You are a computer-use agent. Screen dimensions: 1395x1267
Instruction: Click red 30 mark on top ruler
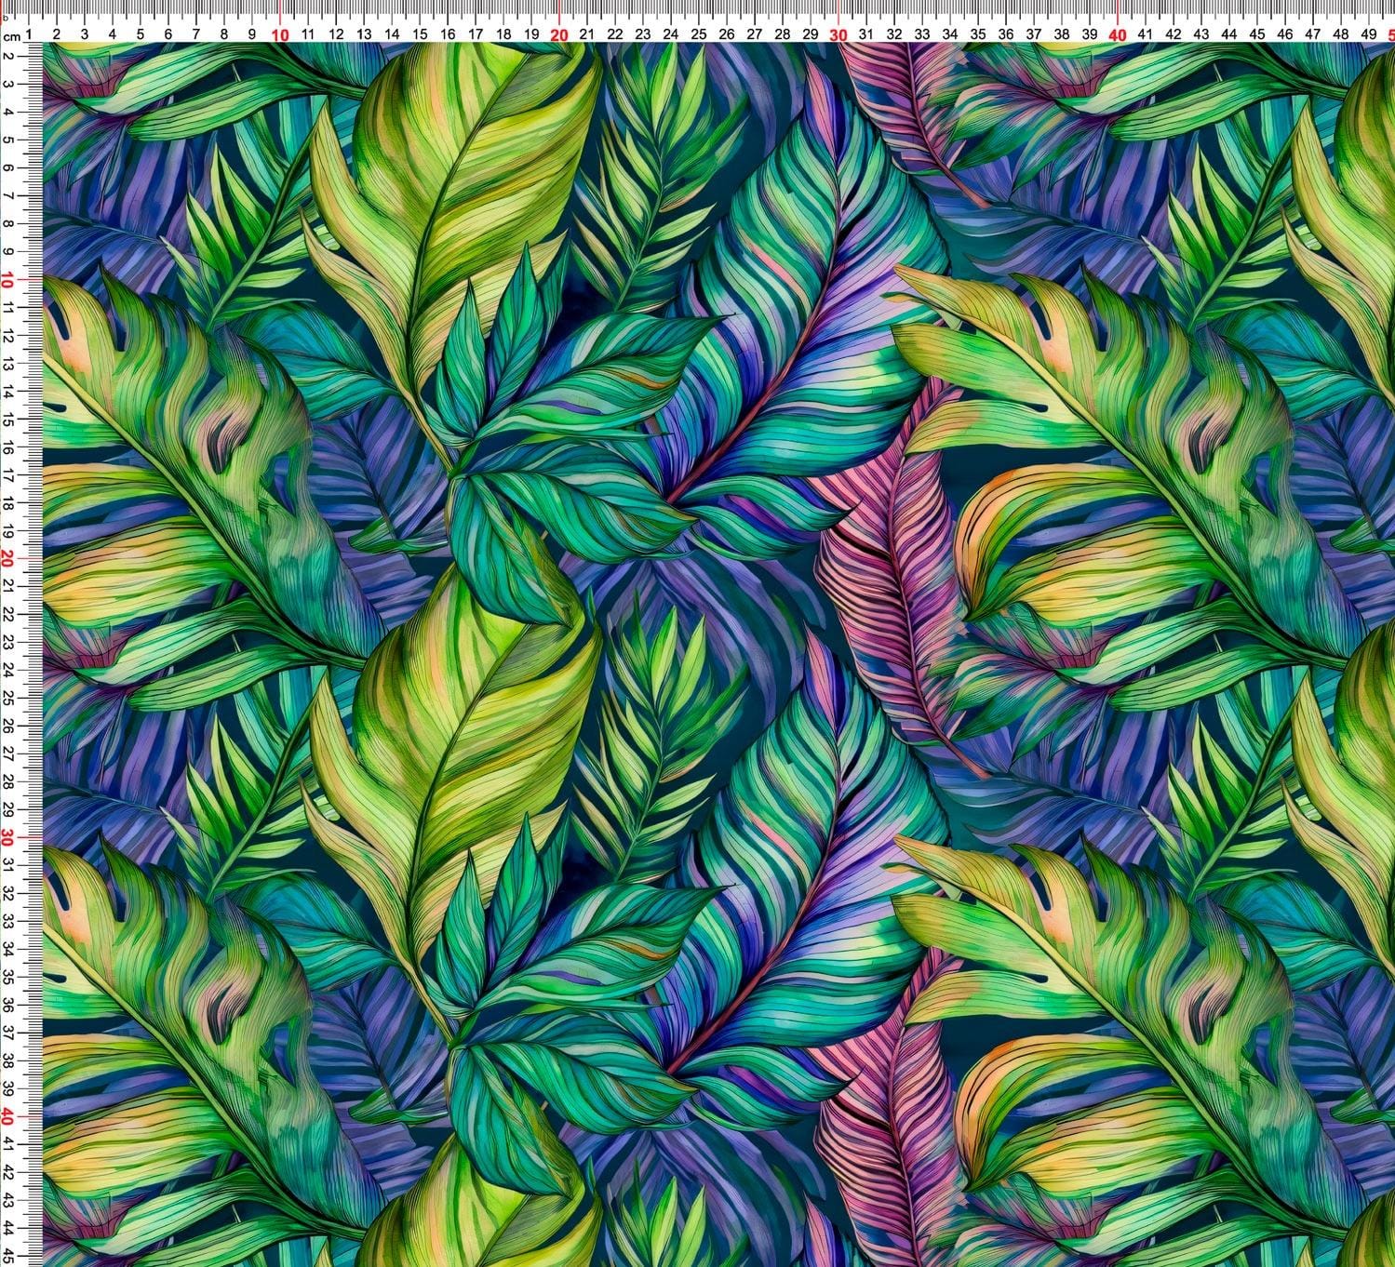(x=838, y=34)
